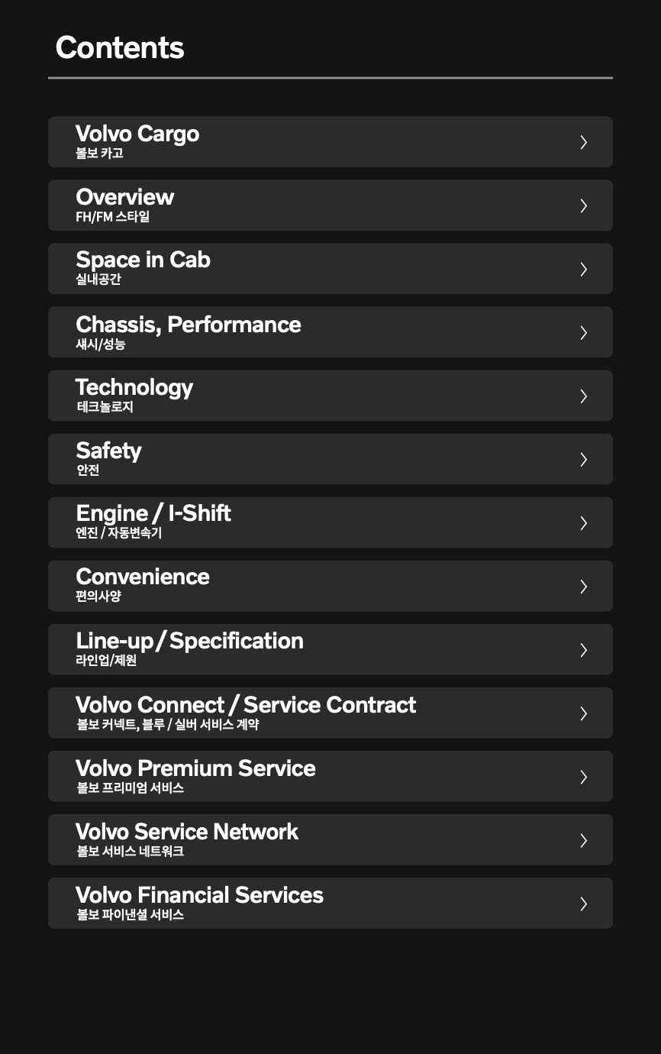Go to the Technology section

click(134, 388)
